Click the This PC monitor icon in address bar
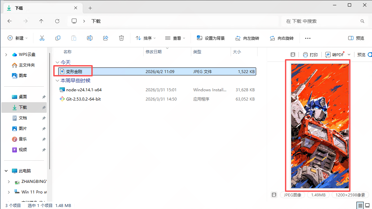This screenshot has width=372, height=209. pos(74,21)
